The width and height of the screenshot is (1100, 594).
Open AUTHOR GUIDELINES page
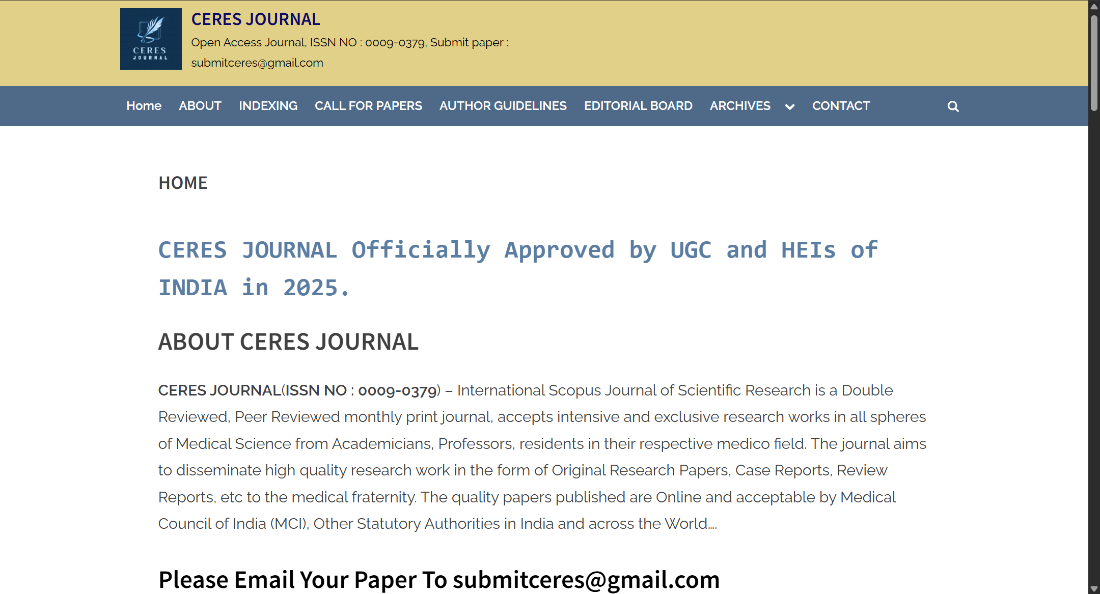(x=503, y=106)
